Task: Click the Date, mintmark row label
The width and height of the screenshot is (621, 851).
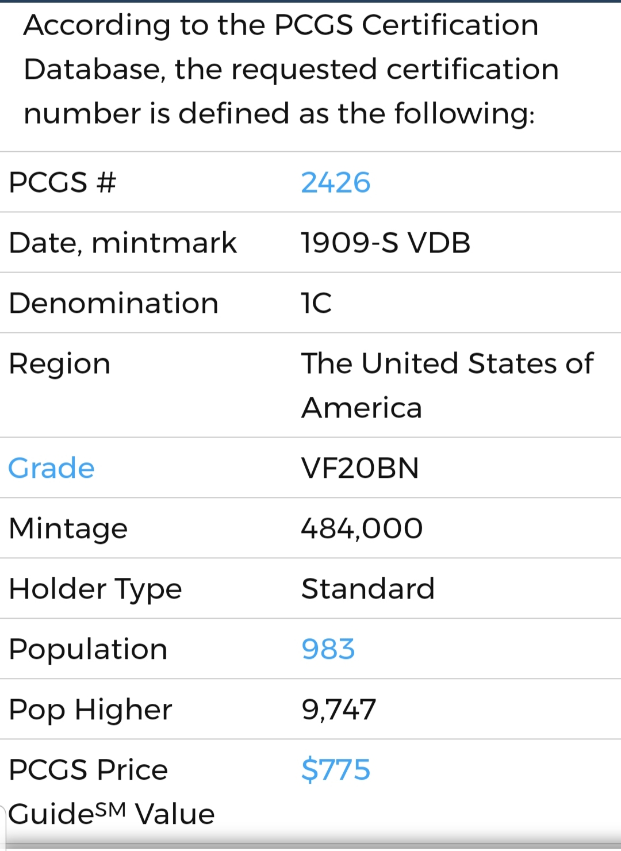Action: point(122,243)
